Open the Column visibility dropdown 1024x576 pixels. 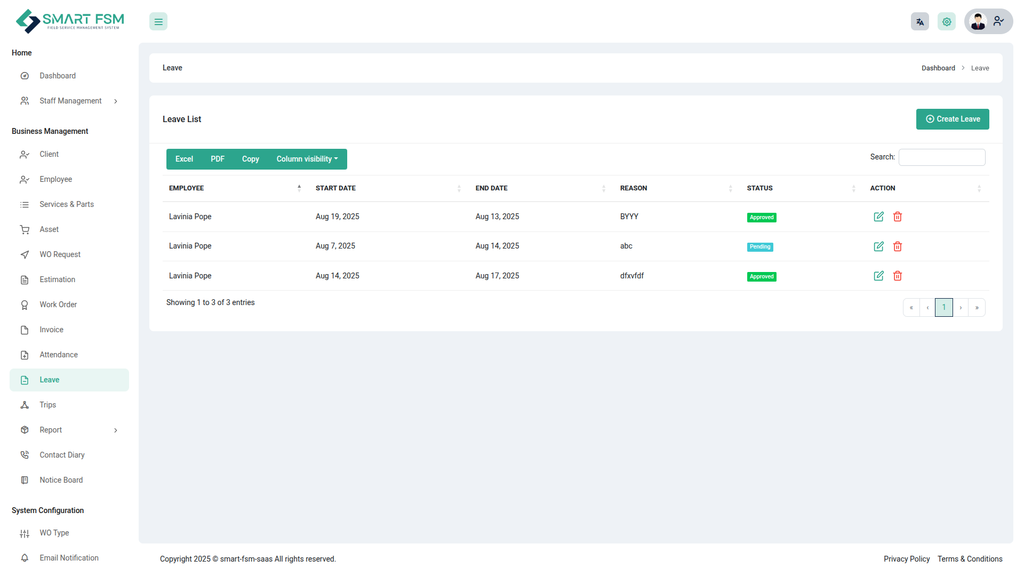point(307,159)
